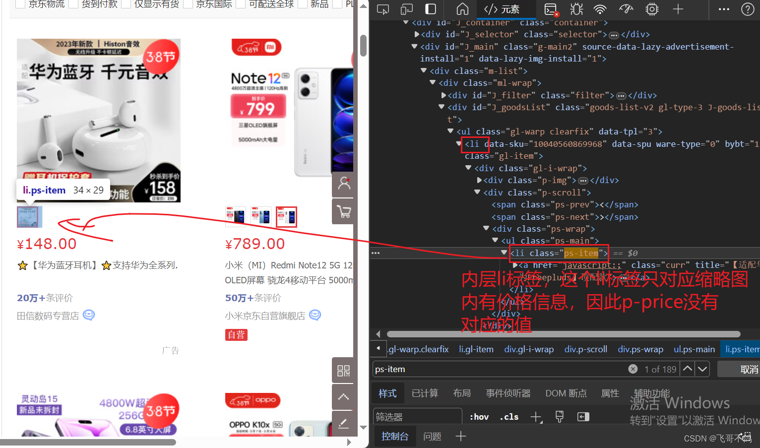
Task: Expand the J_selector div node
Action: 417,34
